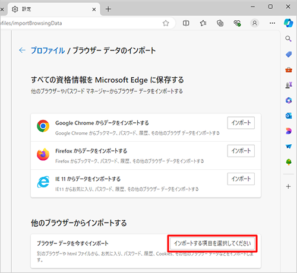Click text Firefox からデータをインポートする
Viewport: 297px width, 273px height.
91,151
